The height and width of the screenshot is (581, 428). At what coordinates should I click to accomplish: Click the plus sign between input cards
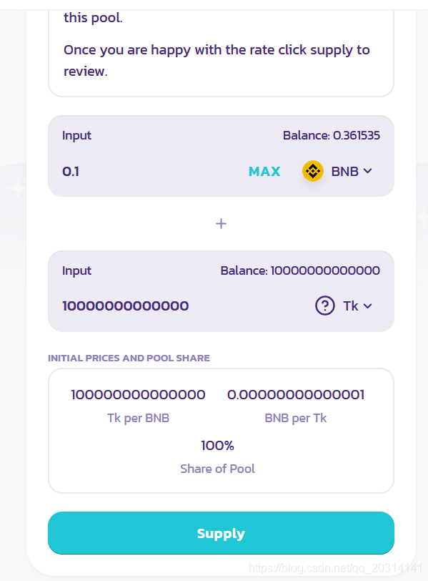[221, 223]
